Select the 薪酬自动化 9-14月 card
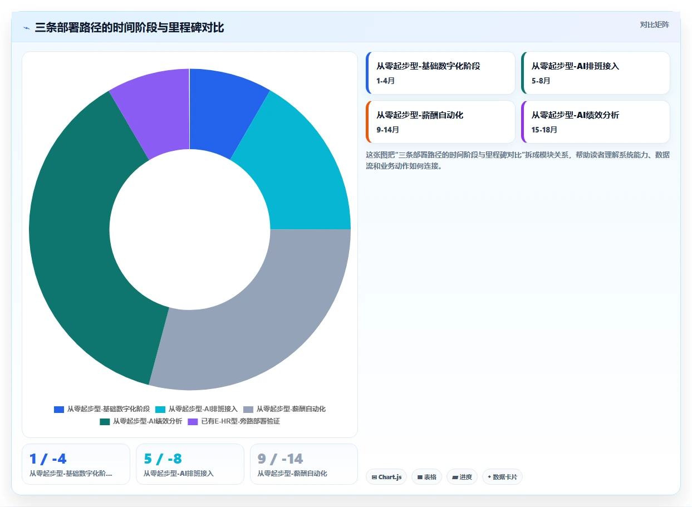Viewport: 692px width, 507px height. click(x=440, y=122)
